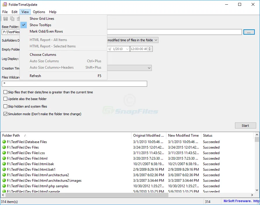
Task: Click the horizontal scroll right arrow
Action: point(252,195)
